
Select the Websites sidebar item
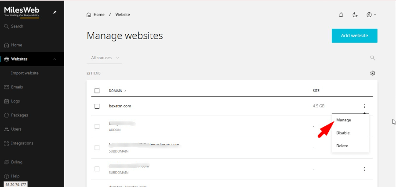pos(32,59)
